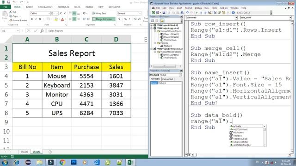Screen dimensions: 296x166
Task: Click the Properties Window icon in VBA toolbar
Action: coord(219,12)
